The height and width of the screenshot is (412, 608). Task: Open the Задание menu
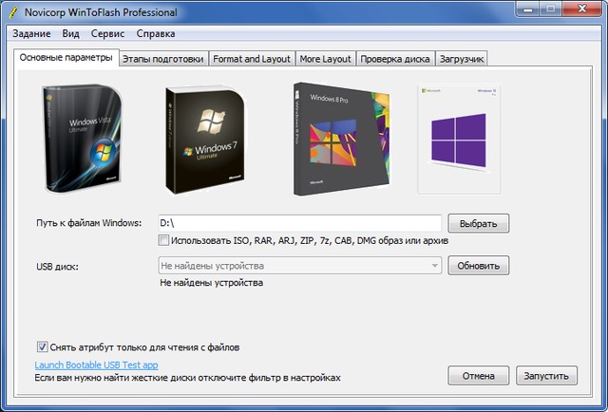[33, 33]
